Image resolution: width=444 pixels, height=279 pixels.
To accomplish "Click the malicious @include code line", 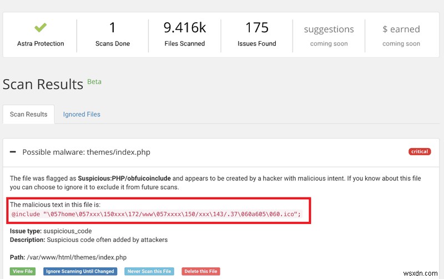I will pyautogui.click(x=156, y=214).
